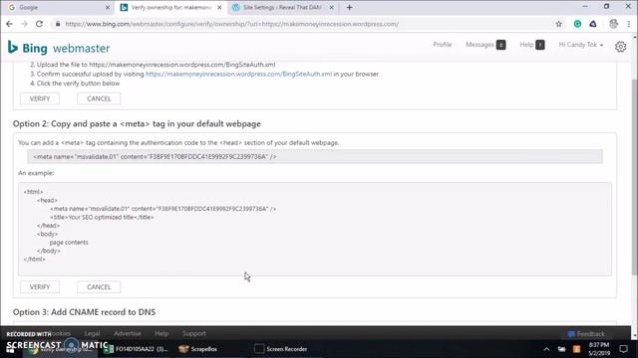This screenshot has height=358, width=638.
Task: Open Messages in the header
Action: pos(485,45)
